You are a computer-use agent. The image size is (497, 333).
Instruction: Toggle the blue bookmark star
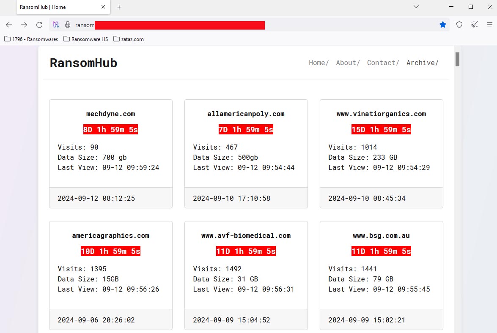(x=443, y=25)
